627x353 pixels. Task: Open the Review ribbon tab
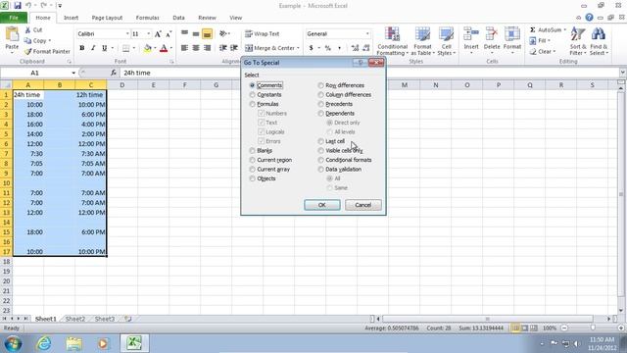(x=207, y=18)
